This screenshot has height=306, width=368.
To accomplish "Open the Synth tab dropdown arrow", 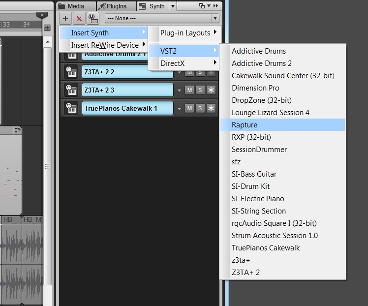I will 173,6.
